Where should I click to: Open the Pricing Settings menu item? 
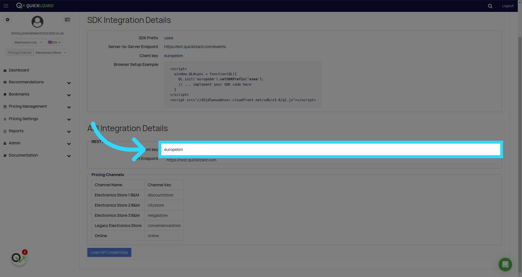[x=23, y=119]
